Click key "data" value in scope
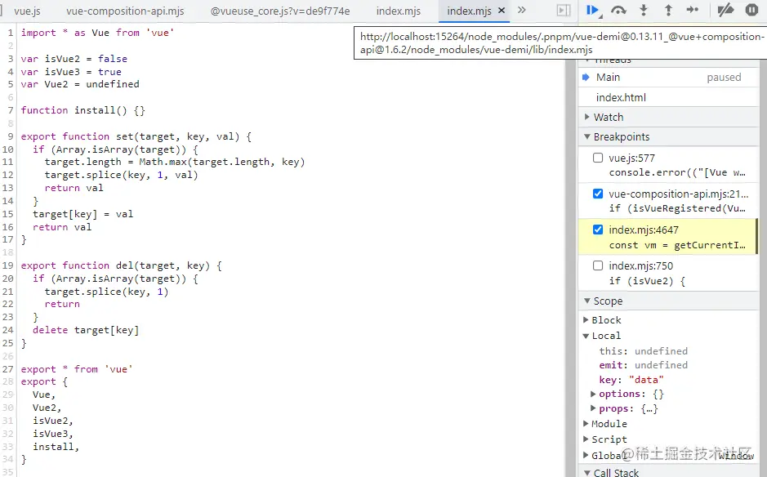Image resolution: width=767 pixels, height=477 pixels. pyautogui.click(x=646, y=380)
